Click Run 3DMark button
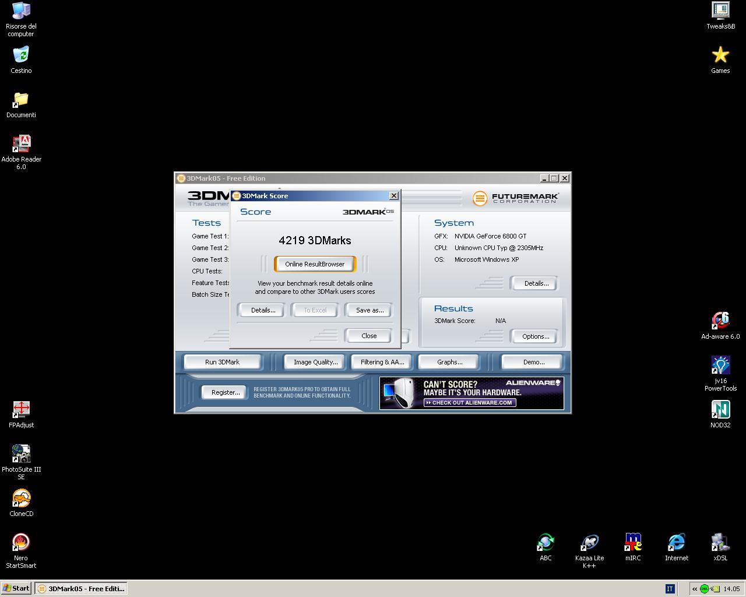The width and height of the screenshot is (746, 597). click(x=222, y=362)
